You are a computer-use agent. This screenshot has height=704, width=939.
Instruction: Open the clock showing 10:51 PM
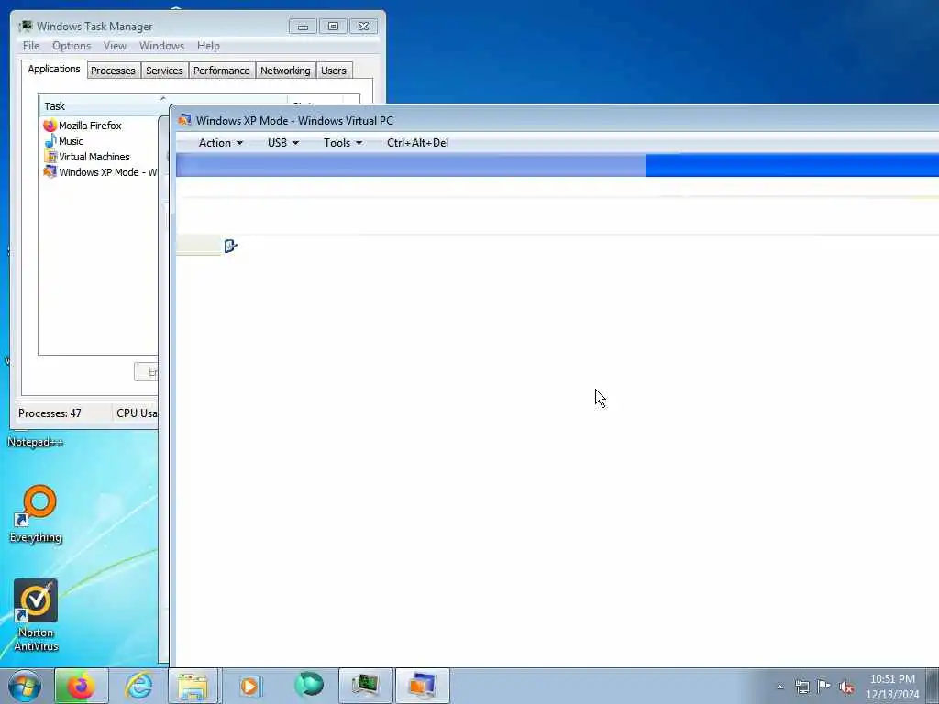(x=891, y=686)
